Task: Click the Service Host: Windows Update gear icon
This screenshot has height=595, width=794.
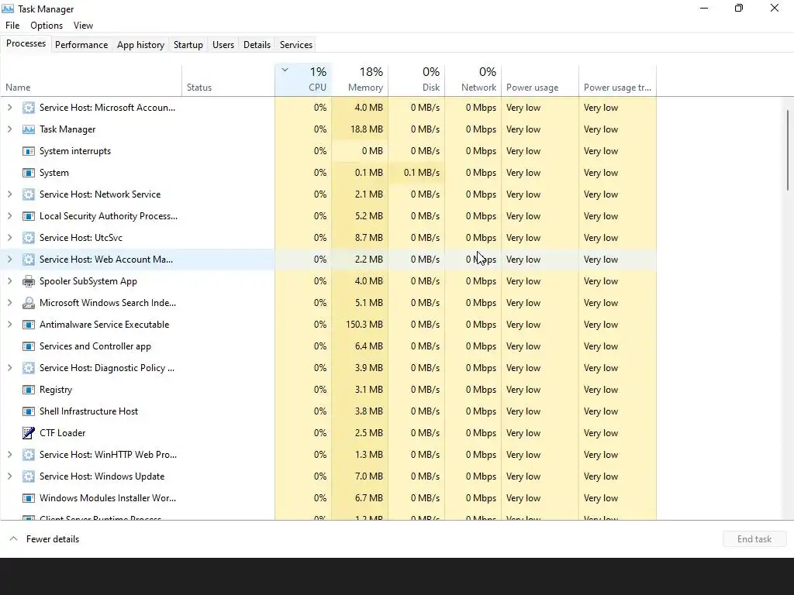Action: tap(29, 476)
